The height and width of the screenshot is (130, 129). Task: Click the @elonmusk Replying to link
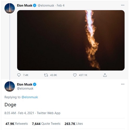[30, 97]
